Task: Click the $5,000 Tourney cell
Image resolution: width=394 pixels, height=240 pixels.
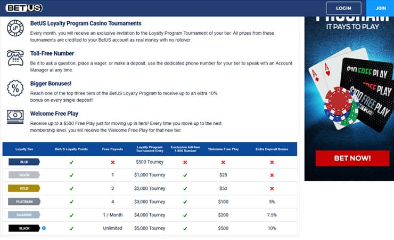Action: click(x=150, y=228)
